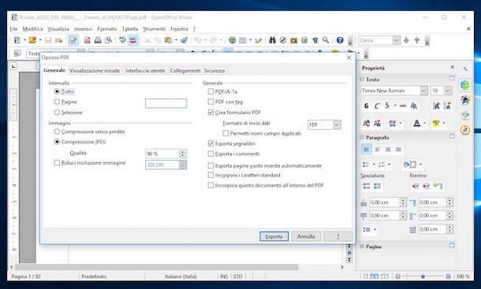Collapse the Testo section in sidebar
This screenshot has height=289, width=481.
[362, 80]
